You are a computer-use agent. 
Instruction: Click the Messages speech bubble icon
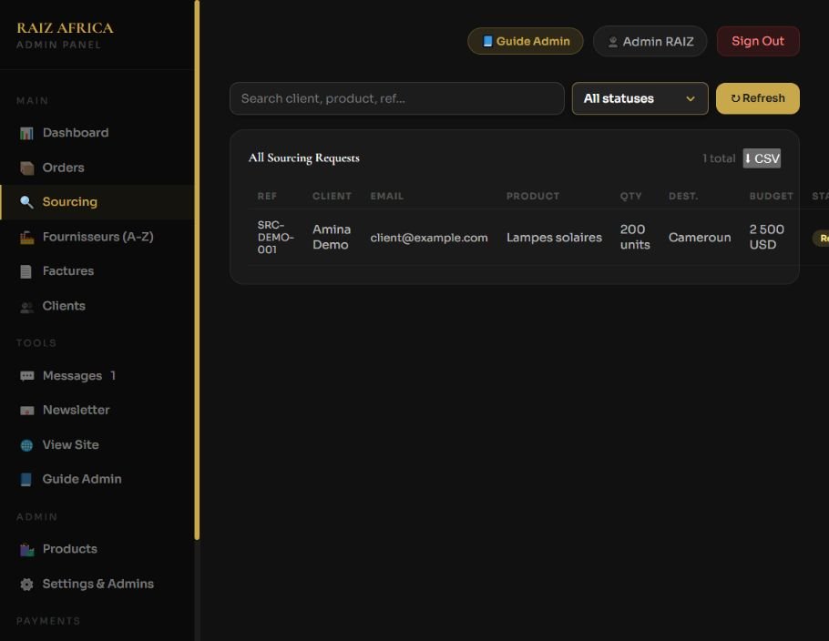[x=26, y=376]
